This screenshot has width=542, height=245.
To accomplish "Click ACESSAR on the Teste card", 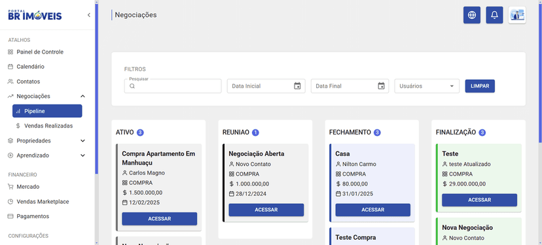I will pyautogui.click(x=479, y=200).
